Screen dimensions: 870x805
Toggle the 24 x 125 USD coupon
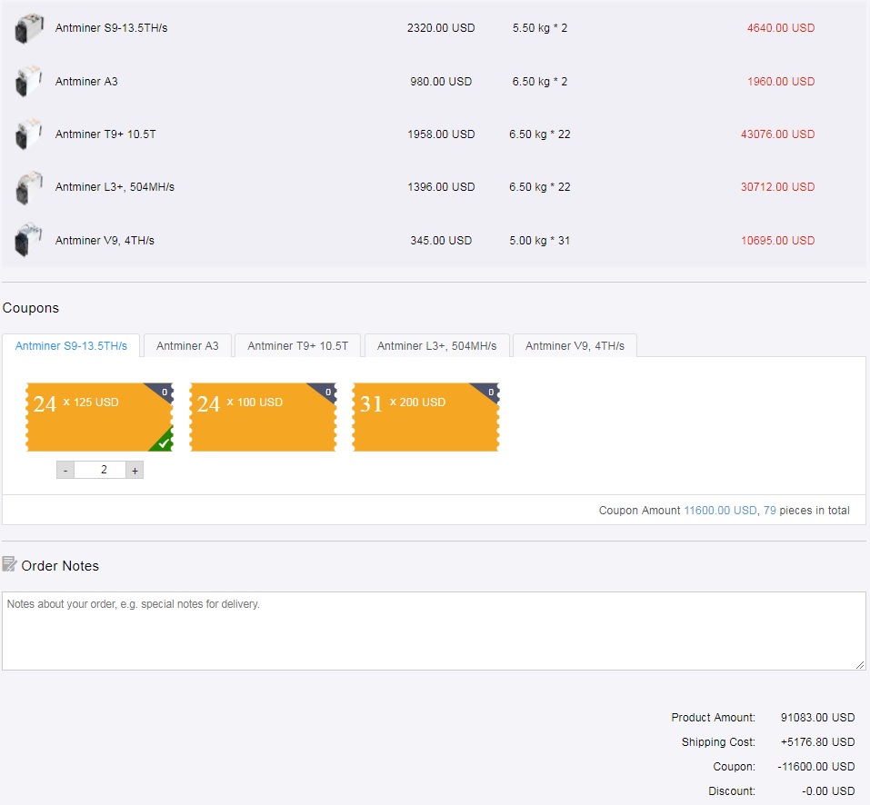pos(100,416)
